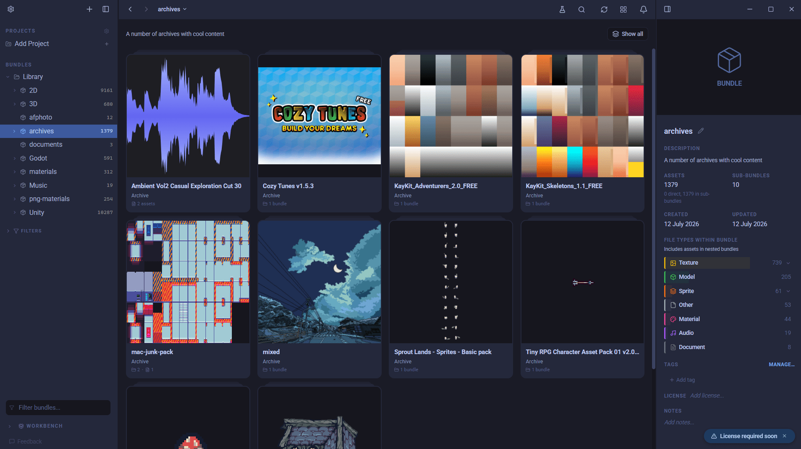801x449 pixels.
Task: Expand the archives bundle chevron
Action: [x=15, y=131]
